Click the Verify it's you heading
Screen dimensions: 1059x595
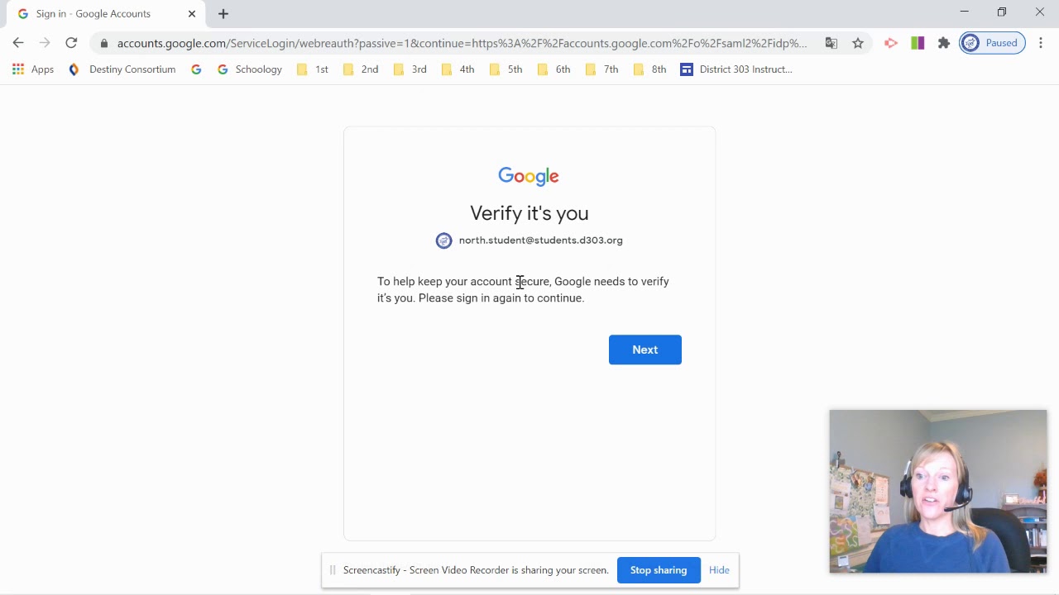(x=529, y=213)
